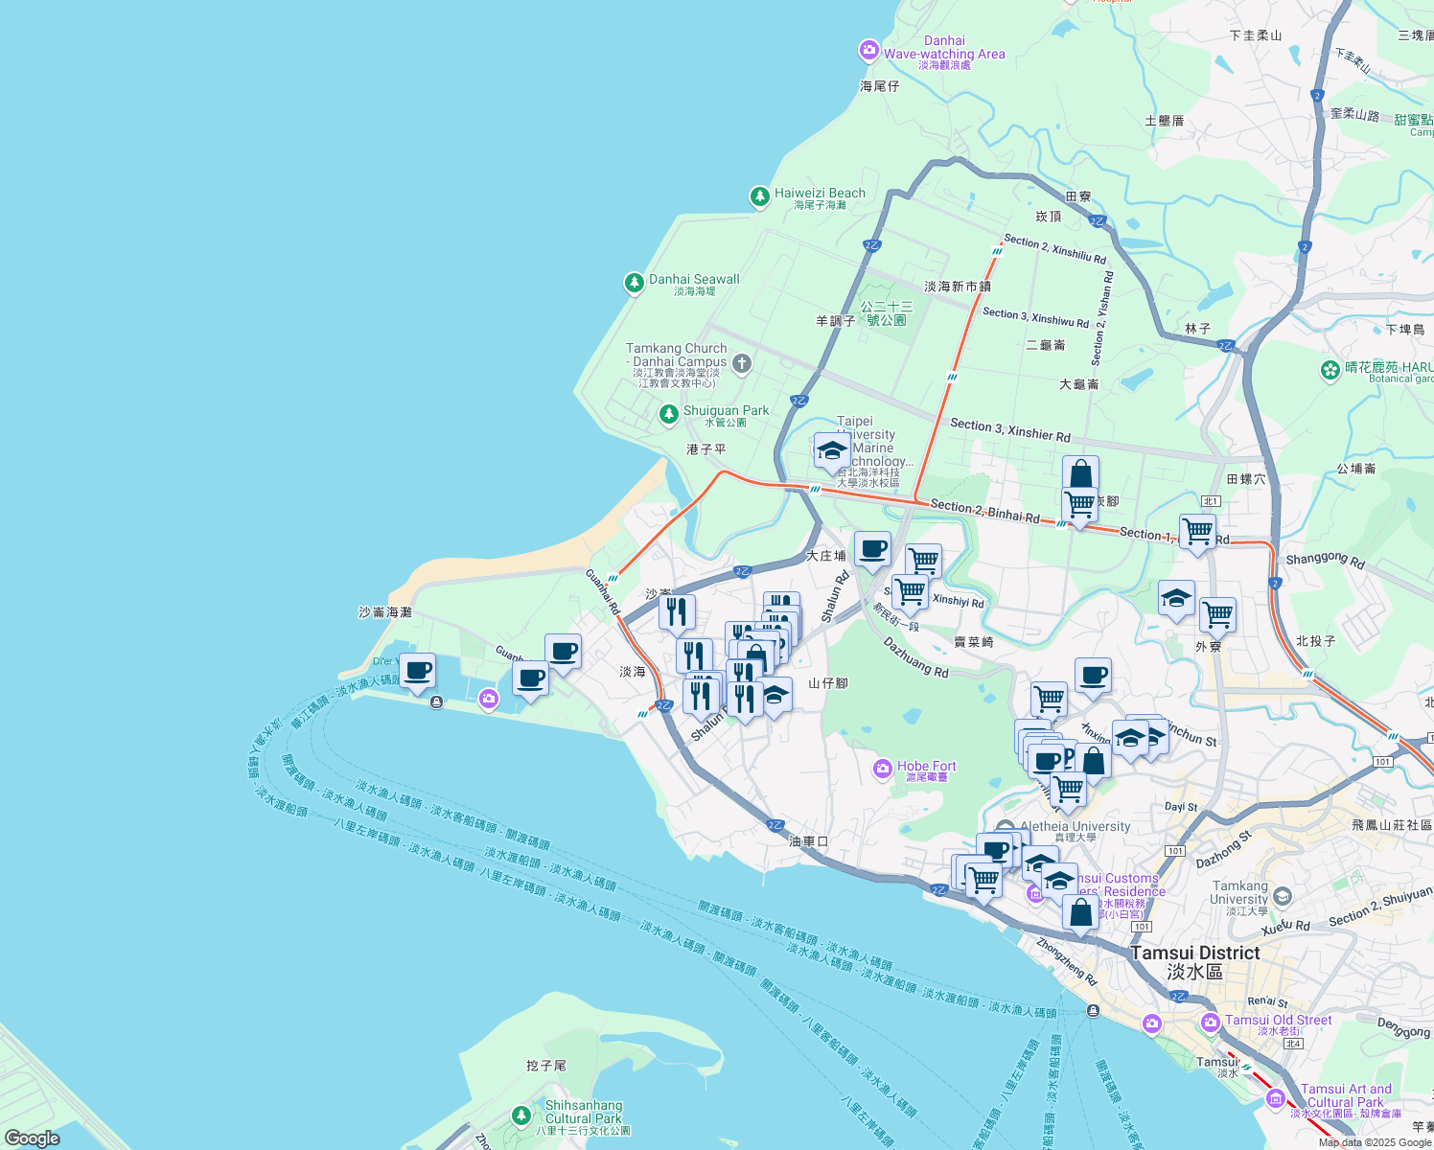Select the Shuiguan Park tree icon

668,415
